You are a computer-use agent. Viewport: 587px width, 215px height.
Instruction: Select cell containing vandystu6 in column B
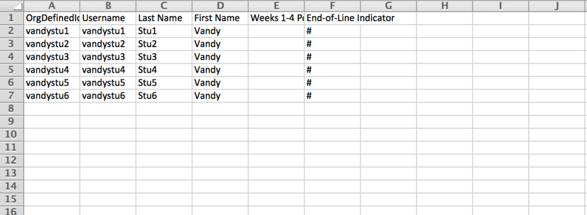pyautogui.click(x=108, y=96)
